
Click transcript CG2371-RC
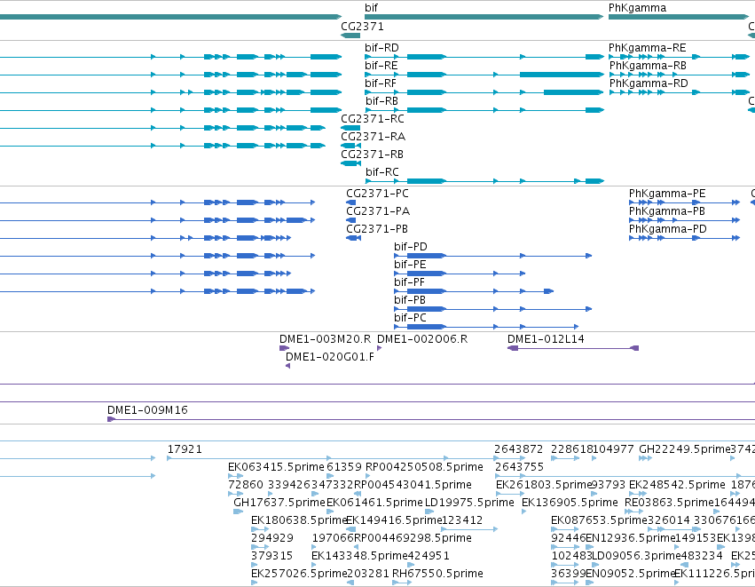(x=373, y=119)
